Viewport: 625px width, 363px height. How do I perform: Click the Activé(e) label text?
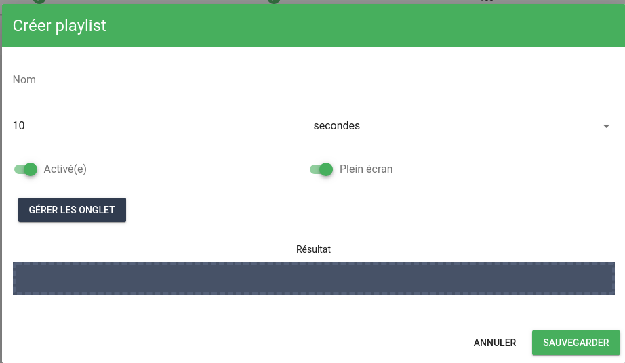[x=65, y=169]
